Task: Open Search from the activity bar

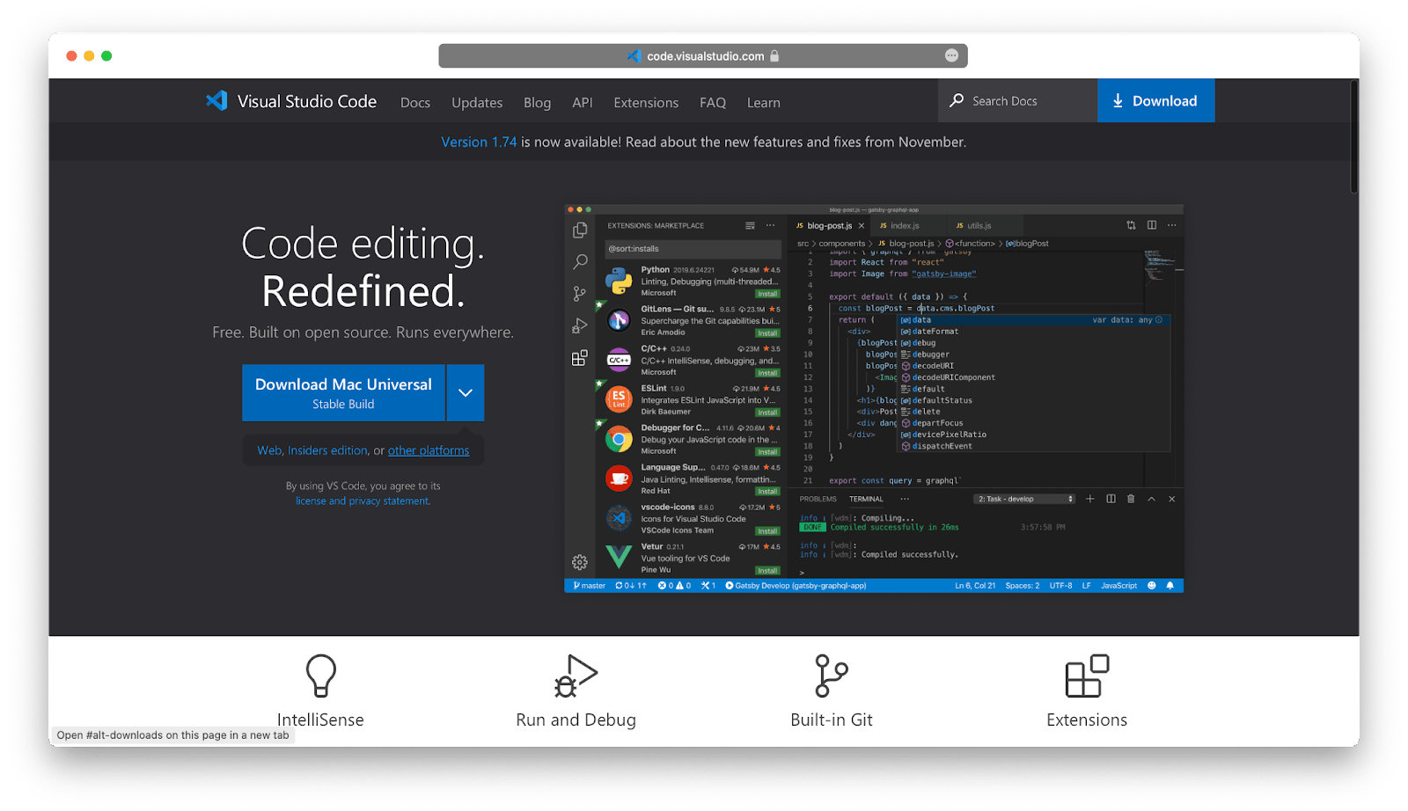Action: [579, 260]
